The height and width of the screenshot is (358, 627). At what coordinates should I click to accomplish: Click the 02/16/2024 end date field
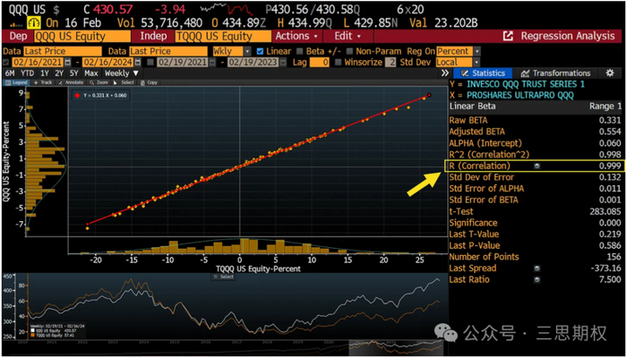108,63
